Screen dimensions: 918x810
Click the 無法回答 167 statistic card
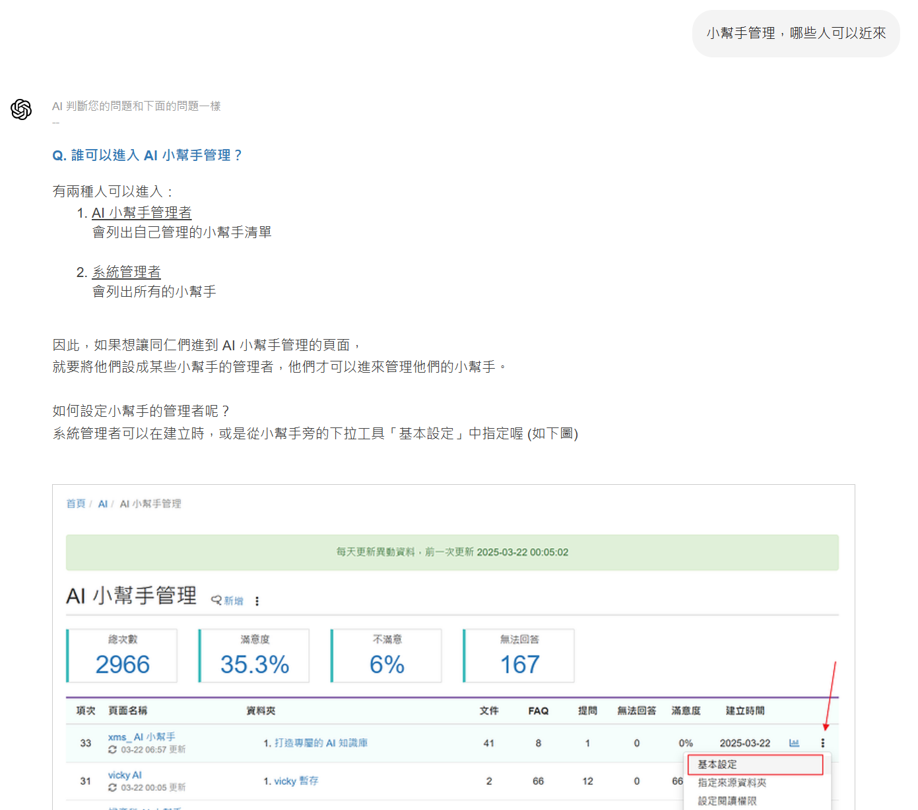[x=519, y=656]
